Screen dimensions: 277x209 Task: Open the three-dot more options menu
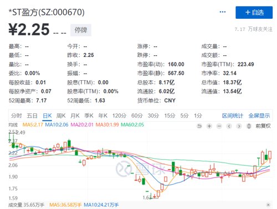223,12
